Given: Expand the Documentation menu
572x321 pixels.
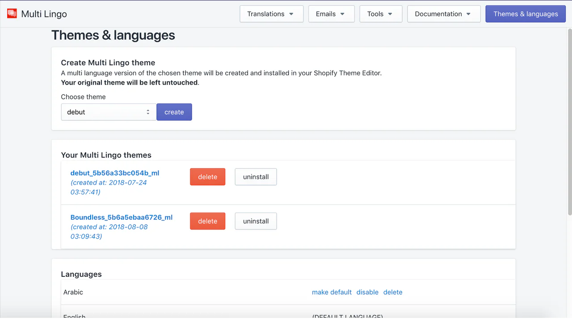Looking at the screenshot, I should coord(443,14).
